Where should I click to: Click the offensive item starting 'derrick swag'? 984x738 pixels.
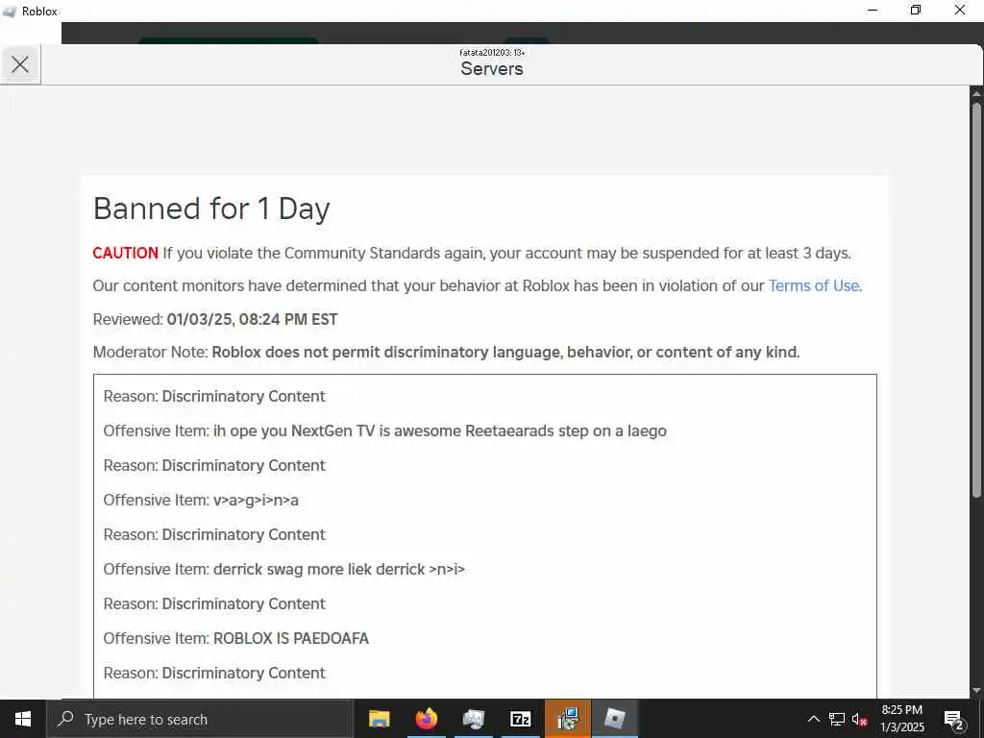pyautogui.click(x=284, y=569)
